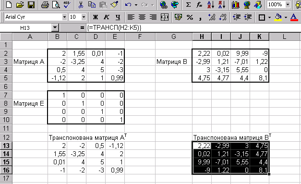Open fill color palette dropdown arrow
301x184 pixels.
pyautogui.click(x=286, y=17)
